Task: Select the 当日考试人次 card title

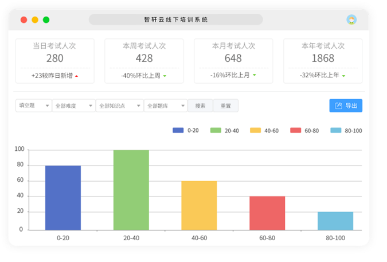Action: [54, 46]
